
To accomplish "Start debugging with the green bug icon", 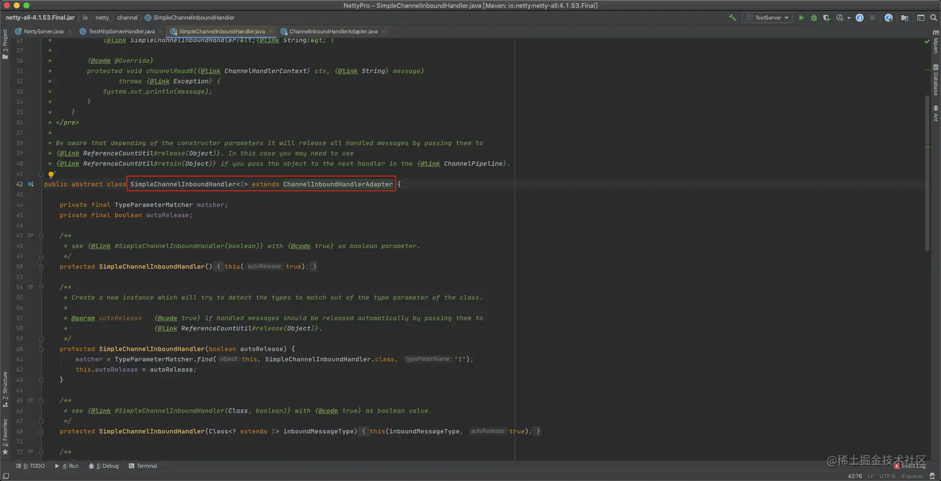I will (x=813, y=18).
